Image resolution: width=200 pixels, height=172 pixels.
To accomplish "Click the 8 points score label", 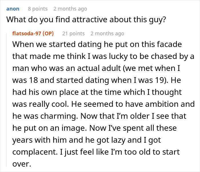I will [x=38, y=9].
